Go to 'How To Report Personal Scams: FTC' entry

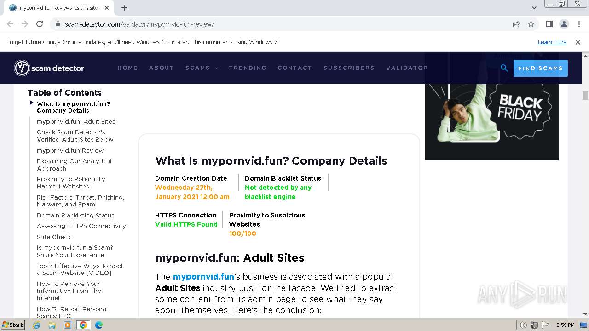pyautogui.click(x=72, y=313)
